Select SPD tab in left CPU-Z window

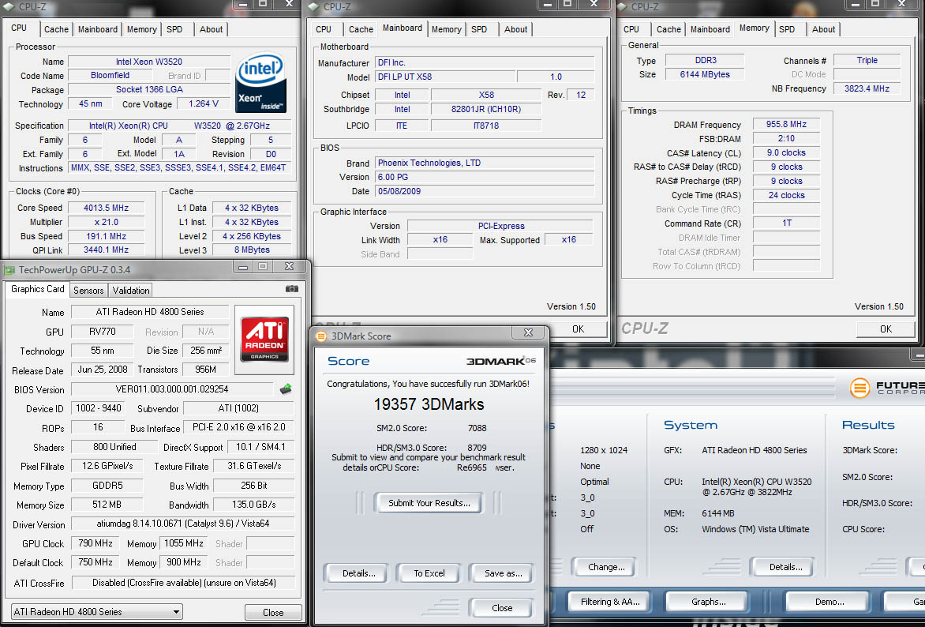[x=174, y=29]
